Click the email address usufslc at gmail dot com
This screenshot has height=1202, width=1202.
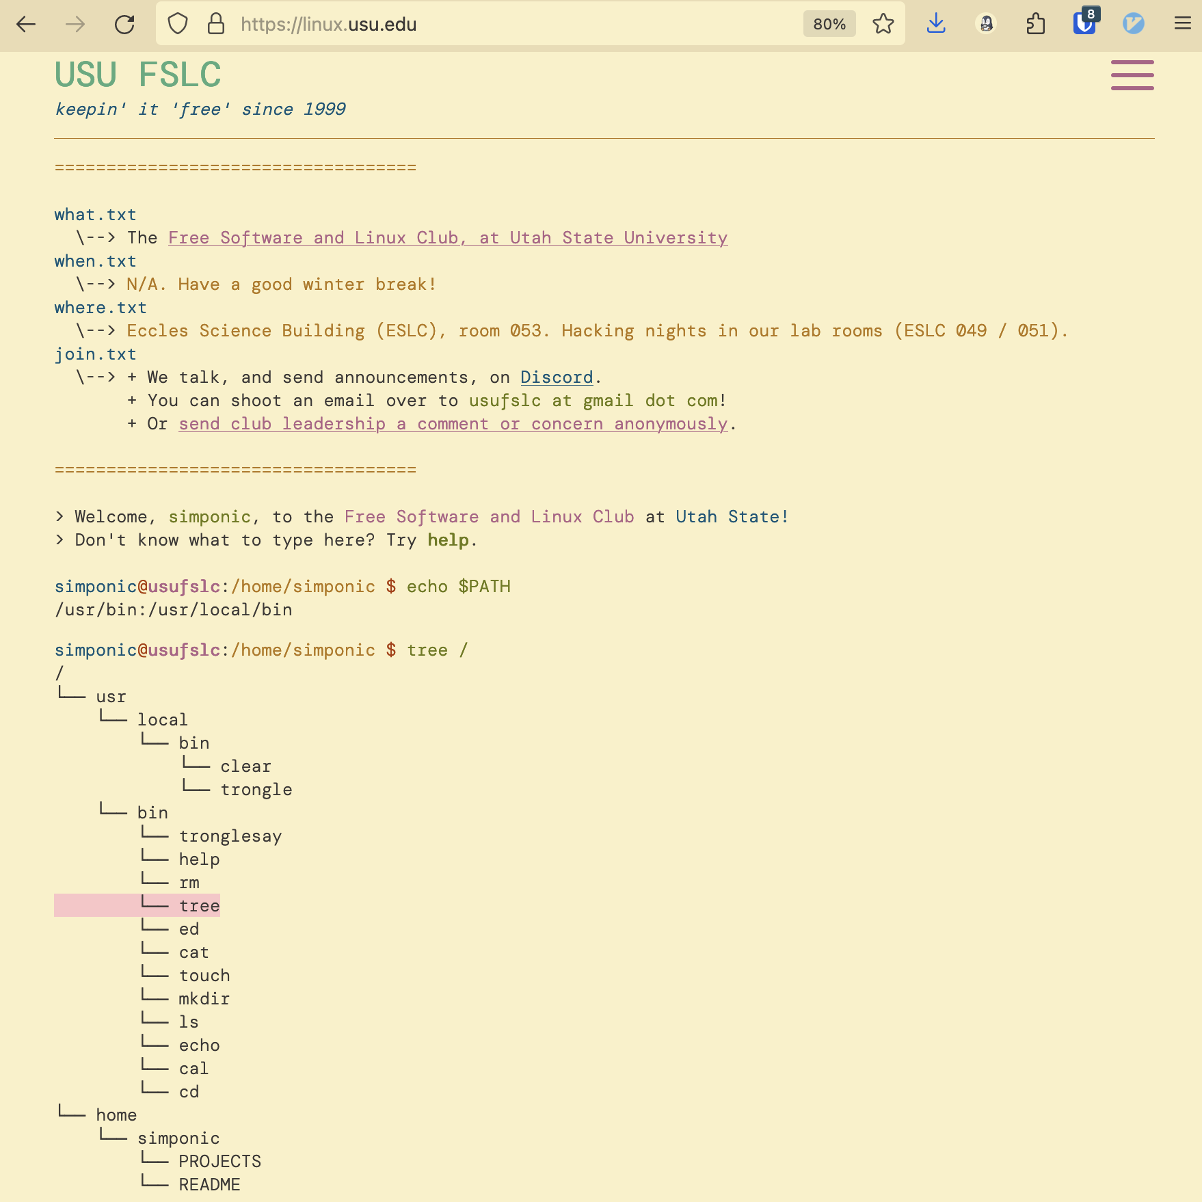(x=593, y=401)
